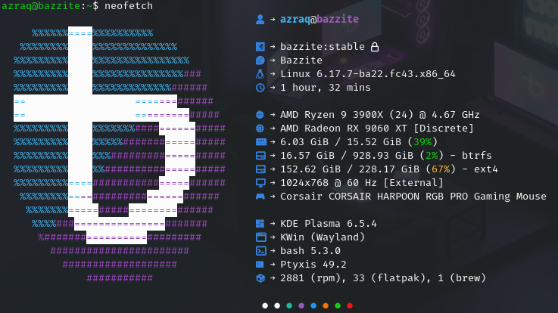Click the clock icon next to uptime
Image resolution: width=558 pixels, height=313 pixels.
[260, 88]
